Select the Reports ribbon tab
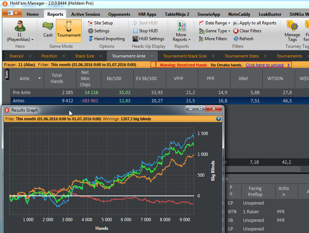 [x=55, y=15]
